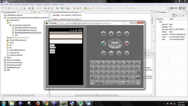Select DemoSharedPreferencesActivity.java editor tab
188x106 pixels.
tap(66, 12)
